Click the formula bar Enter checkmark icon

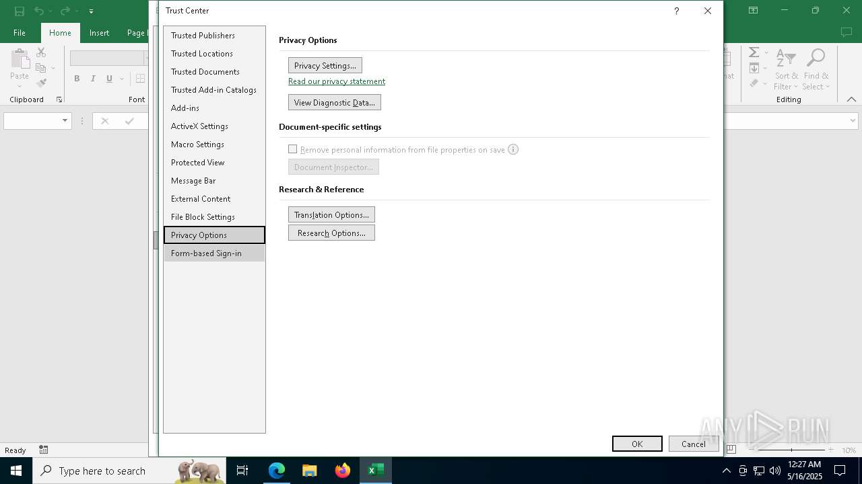(x=129, y=121)
